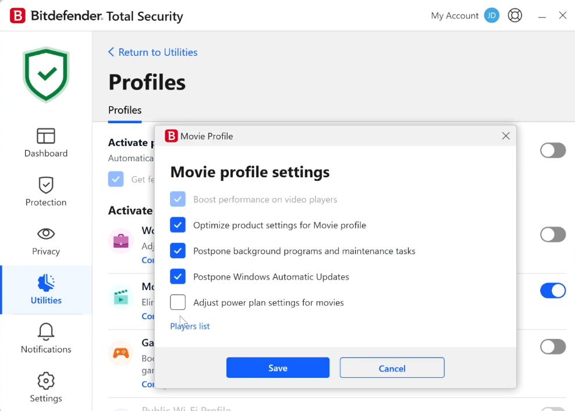Open the My Account menu
This screenshot has height=411, width=575.
click(x=455, y=16)
